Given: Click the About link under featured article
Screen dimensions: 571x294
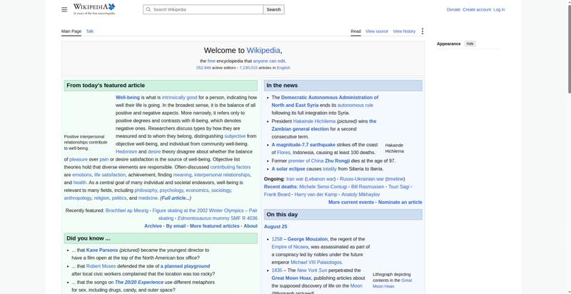Looking at the screenshot, I should click(x=251, y=226).
